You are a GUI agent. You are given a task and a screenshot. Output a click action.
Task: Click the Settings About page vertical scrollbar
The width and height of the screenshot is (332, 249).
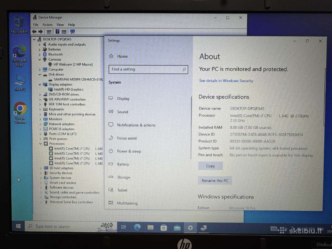click(x=325, y=97)
